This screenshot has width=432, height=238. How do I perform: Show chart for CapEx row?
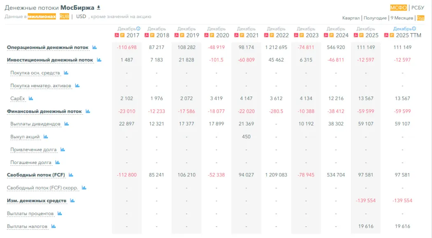point(31,99)
